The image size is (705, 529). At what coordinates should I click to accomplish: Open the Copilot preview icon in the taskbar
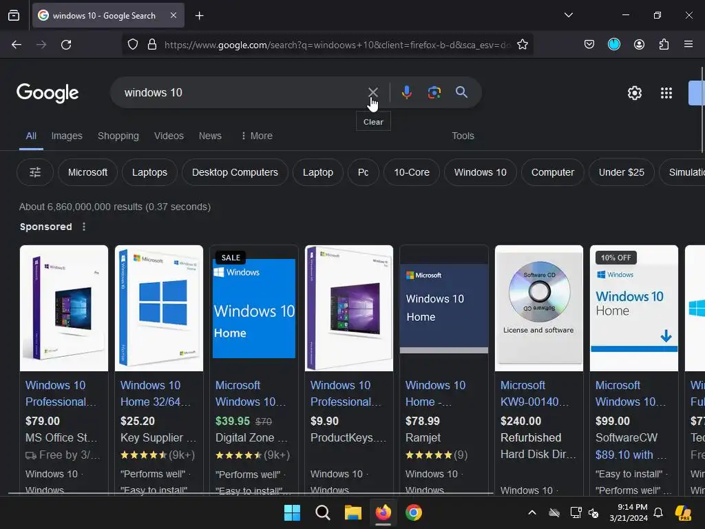coord(683,512)
